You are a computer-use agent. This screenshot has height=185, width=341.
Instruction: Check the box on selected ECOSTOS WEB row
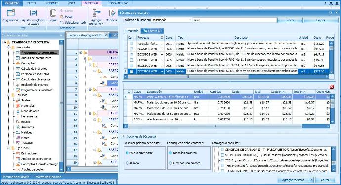(132, 71)
